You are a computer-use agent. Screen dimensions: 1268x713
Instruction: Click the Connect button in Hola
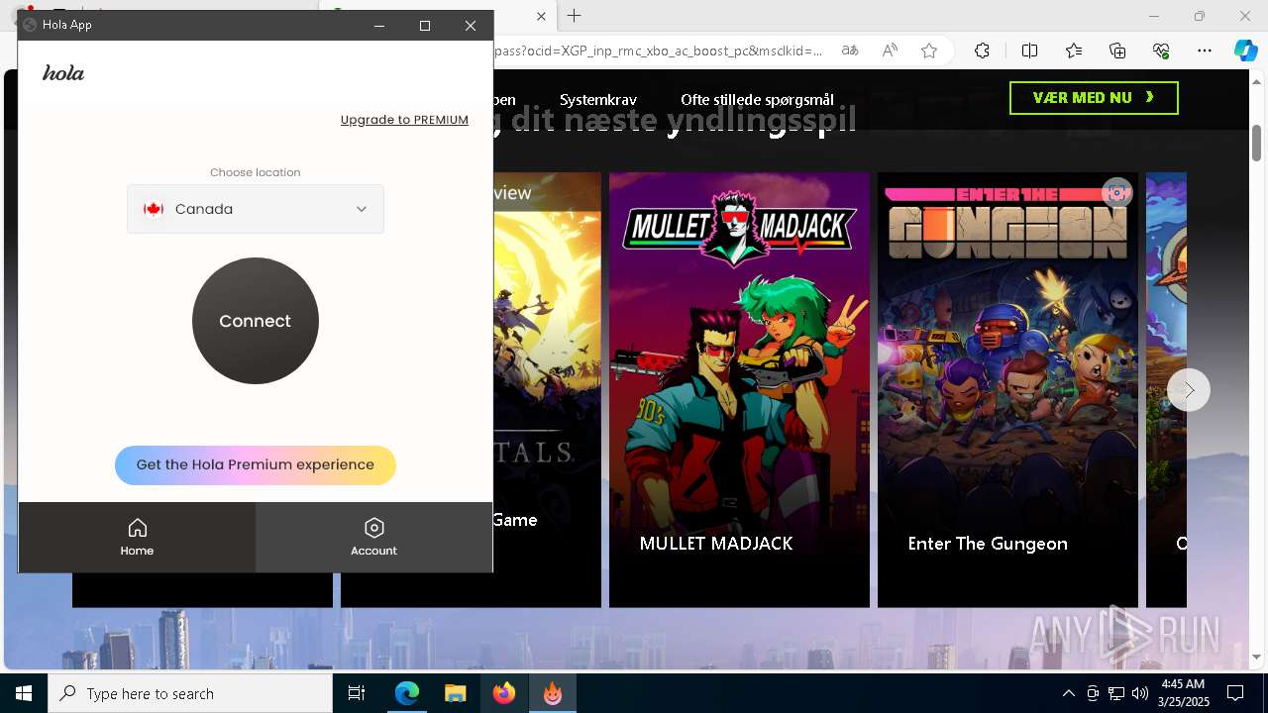255,321
